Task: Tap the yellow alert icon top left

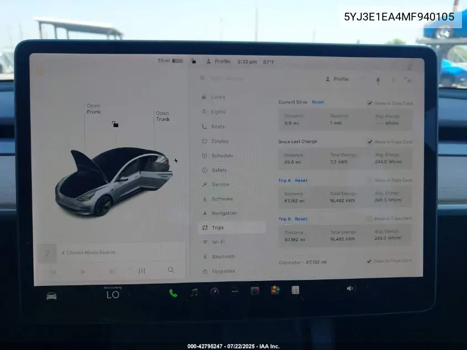Action: (40, 72)
